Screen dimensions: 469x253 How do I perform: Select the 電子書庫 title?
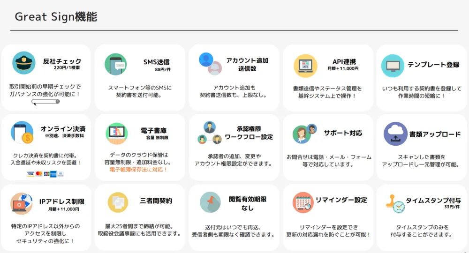pyautogui.click(x=153, y=131)
